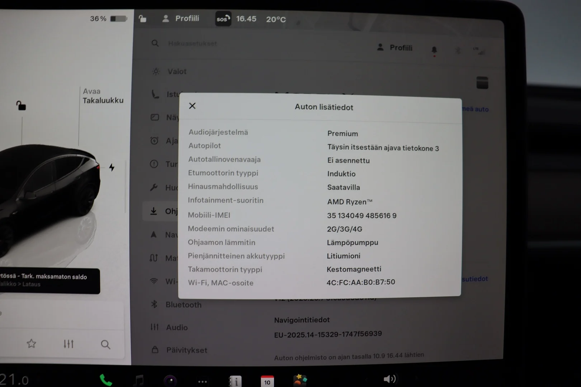Open Profiili in settings header
Image resolution: width=581 pixels, height=387 pixels.
click(x=395, y=48)
